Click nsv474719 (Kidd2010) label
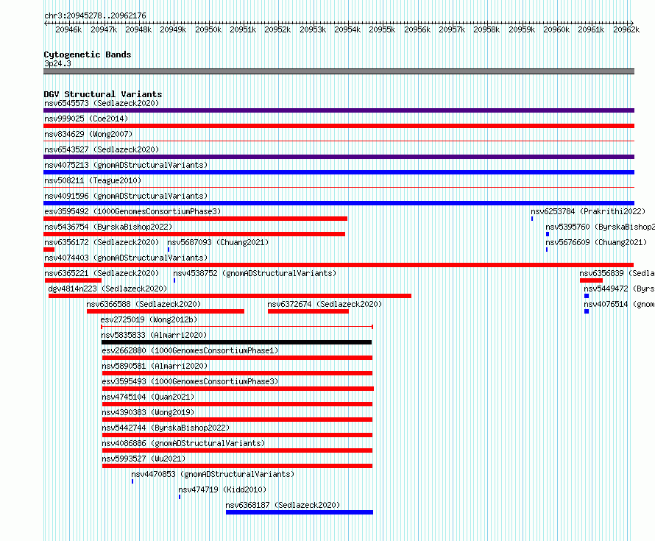This screenshot has height=541, width=655. tap(222, 489)
